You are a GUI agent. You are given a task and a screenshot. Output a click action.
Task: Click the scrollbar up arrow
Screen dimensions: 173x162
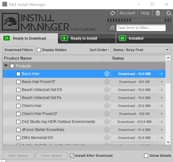[168, 58]
